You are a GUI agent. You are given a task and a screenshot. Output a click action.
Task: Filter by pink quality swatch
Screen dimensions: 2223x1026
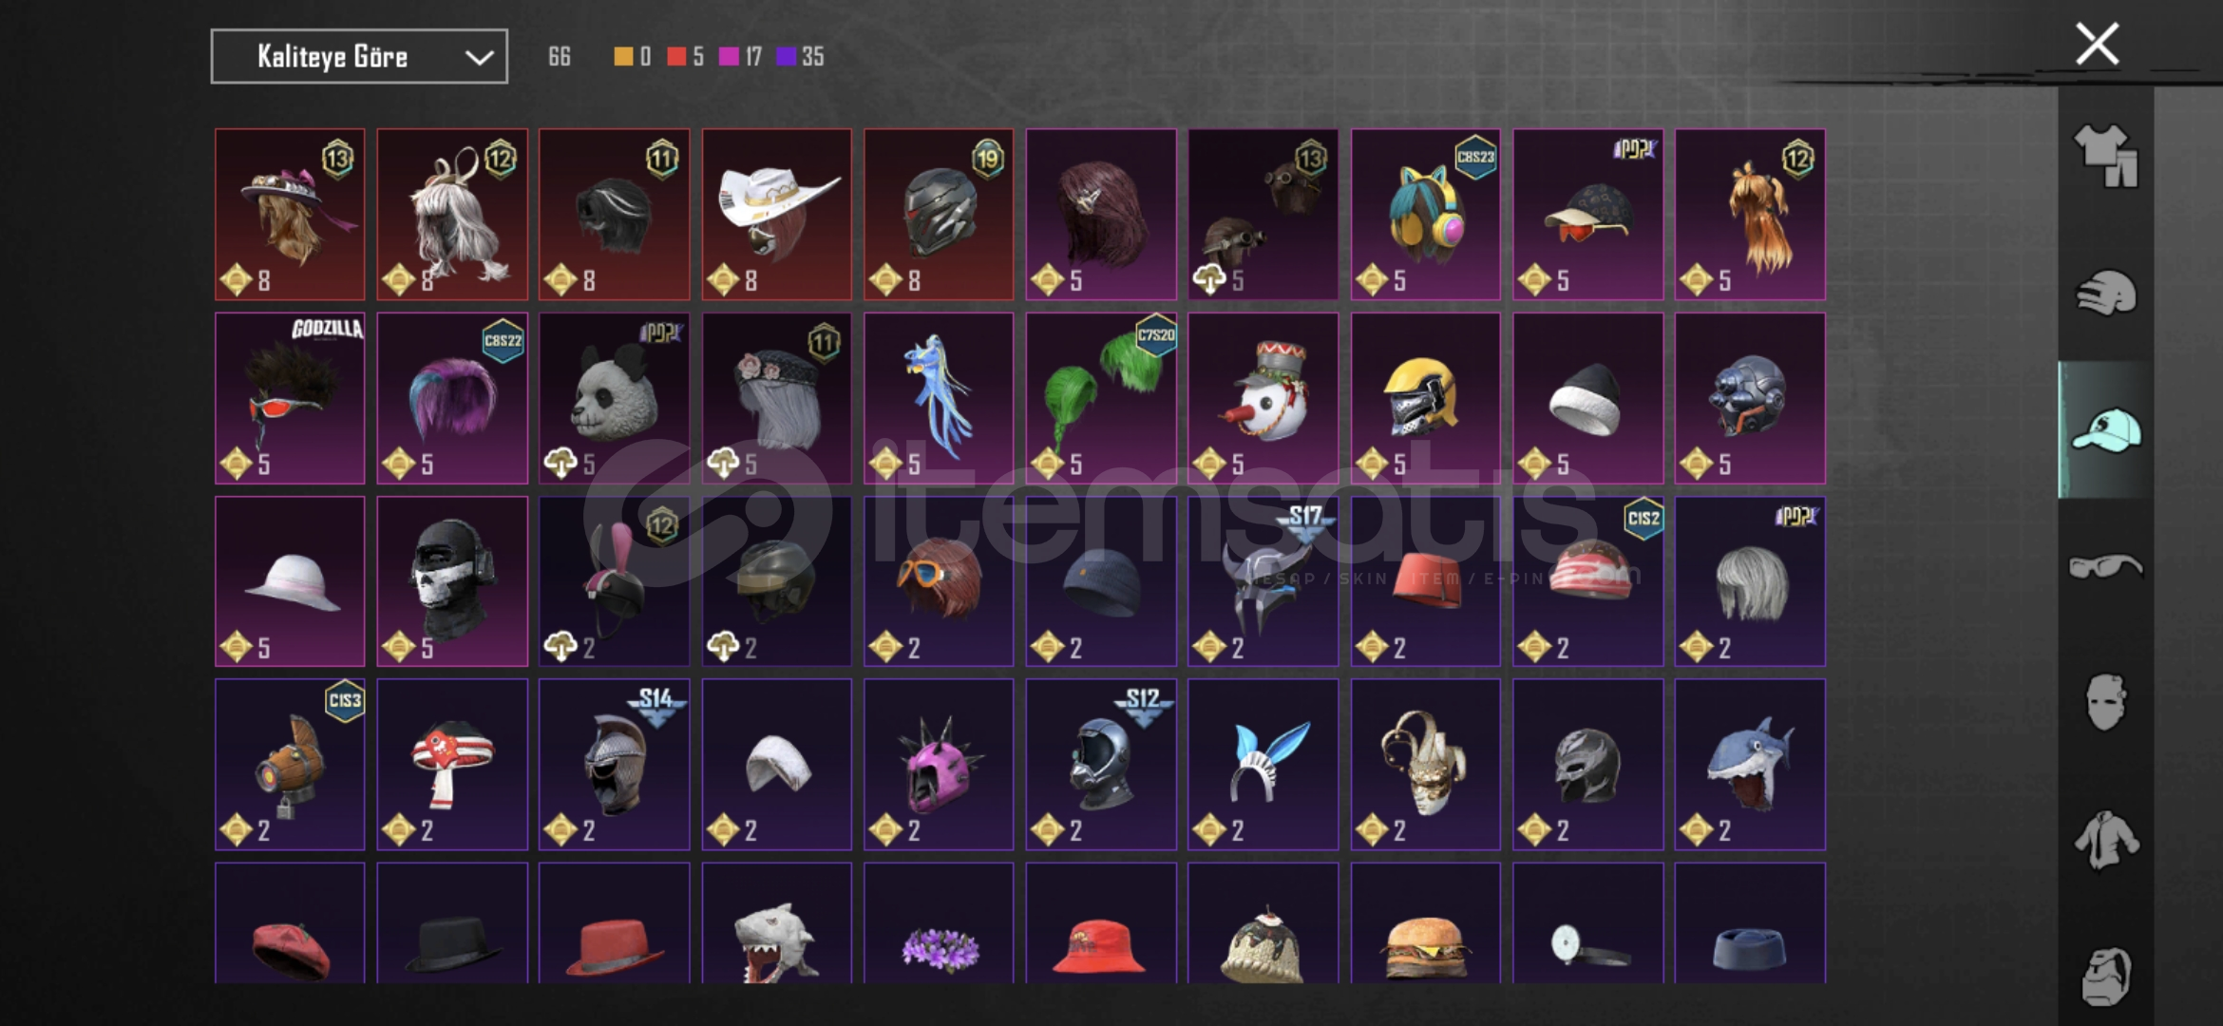(729, 57)
